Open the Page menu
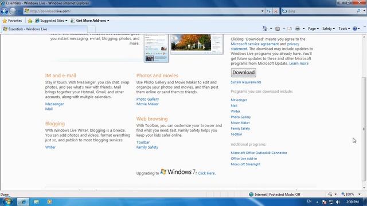Image resolution: width=367 pixels, height=206 pixels. tap(314, 29)
